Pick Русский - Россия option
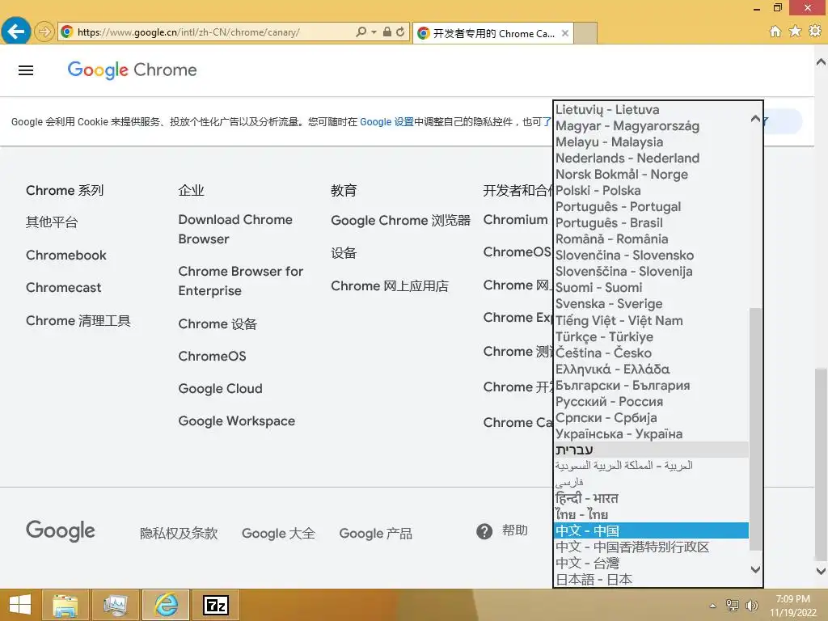Viewport: 828px width, 621px height. (x=651, y=401)
